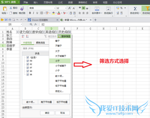Screen dimensions: 150x118
Task: Click the Merge and Center (合并居中) icon
Action: tap(97, 9)
